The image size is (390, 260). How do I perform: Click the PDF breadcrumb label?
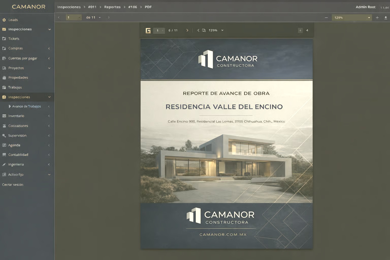[148, 7]
